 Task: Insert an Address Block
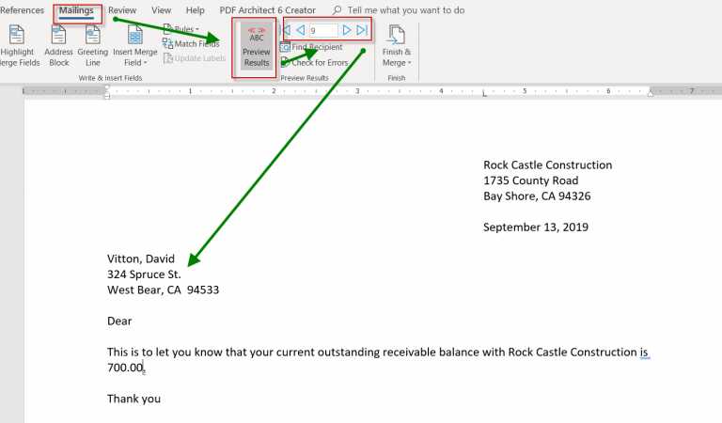click(x=58, y=36)
